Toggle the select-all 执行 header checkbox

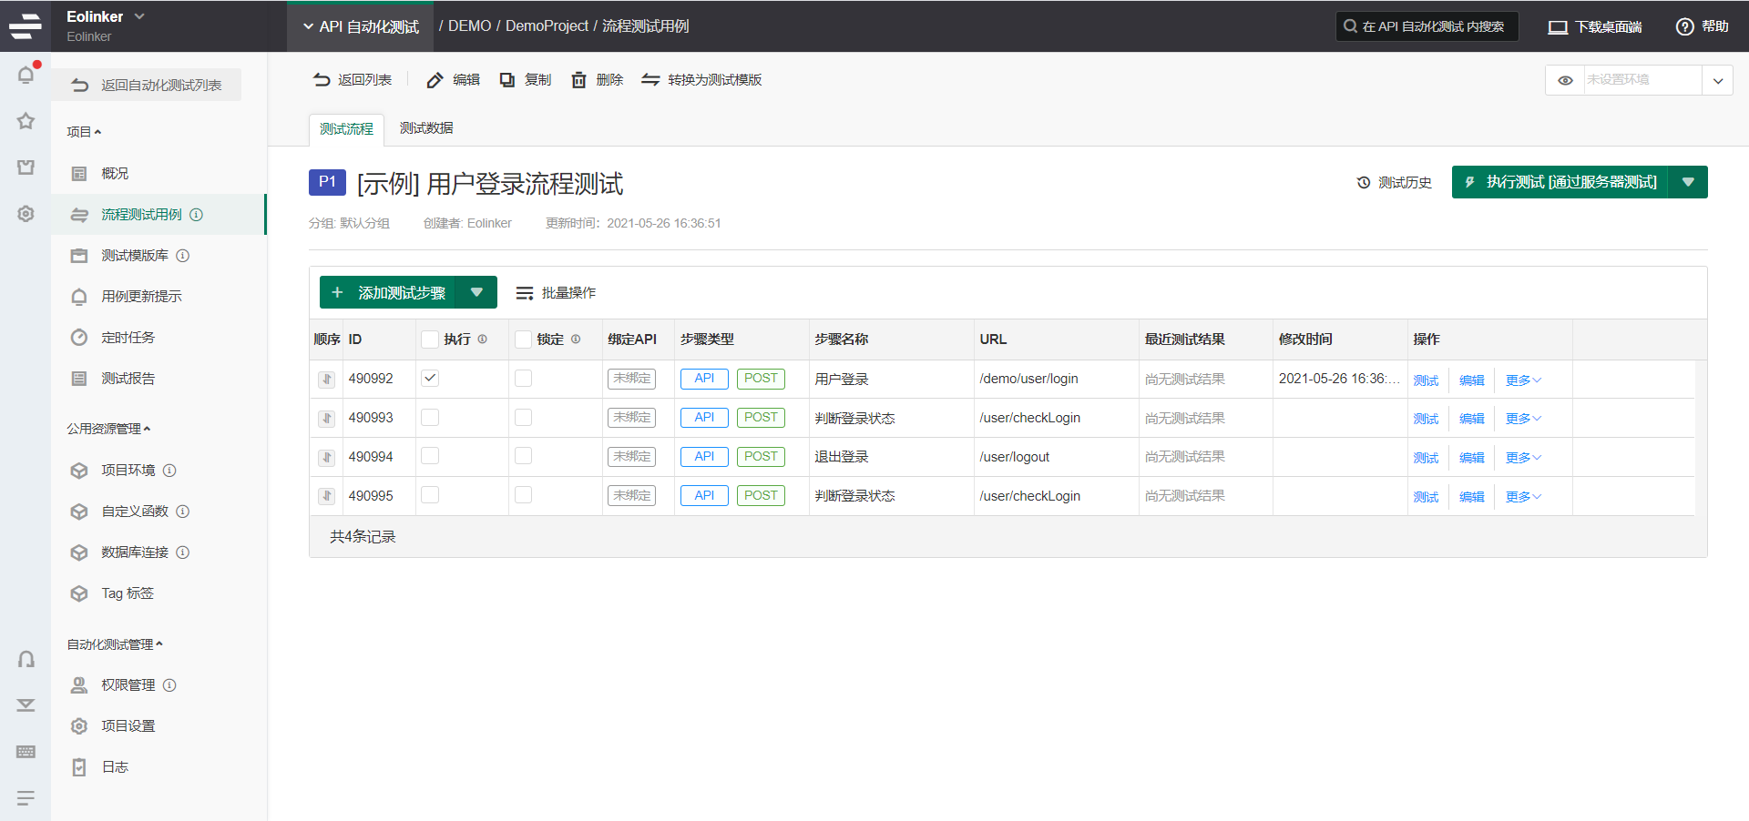point(430,340)
